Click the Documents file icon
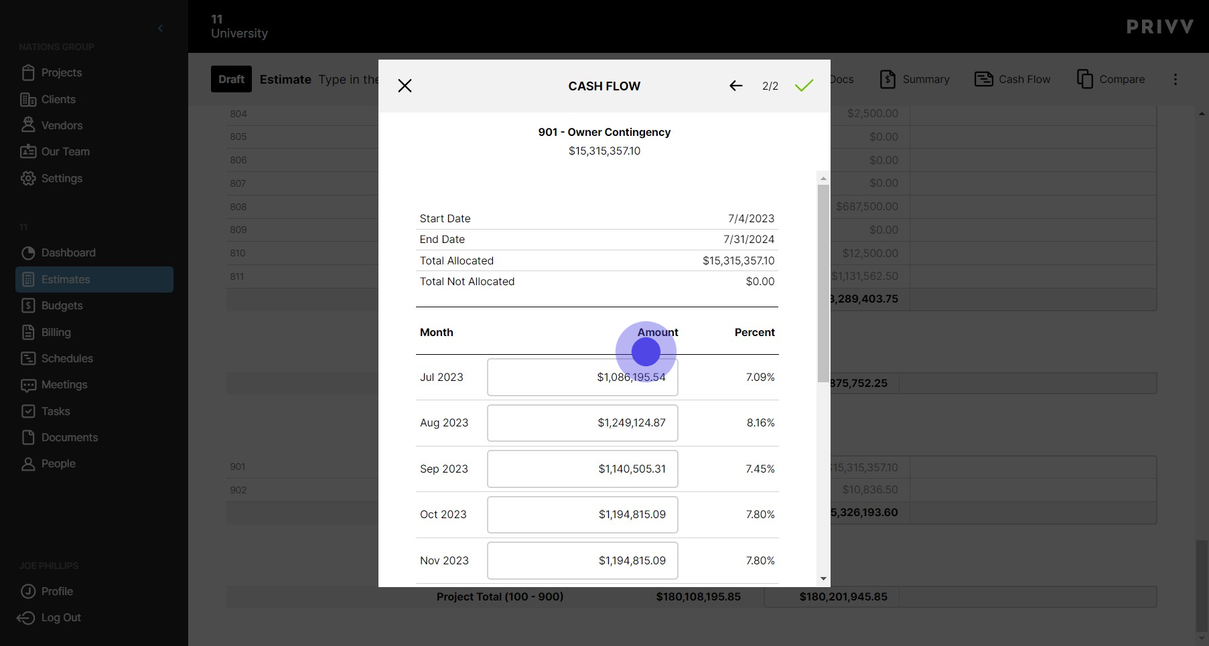Viewport: 1209px width, 646px height. click(28, 437)
